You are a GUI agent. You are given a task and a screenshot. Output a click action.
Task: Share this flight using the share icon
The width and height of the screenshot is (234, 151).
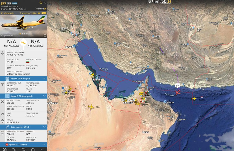[33, 149]
